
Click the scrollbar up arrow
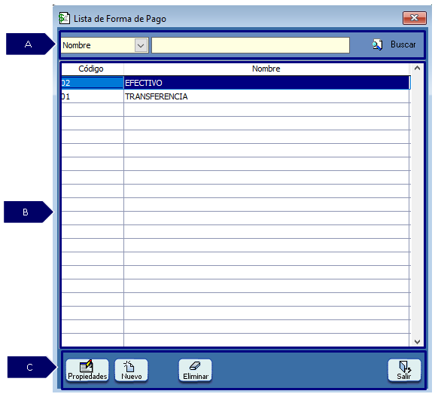click(417, 69)
